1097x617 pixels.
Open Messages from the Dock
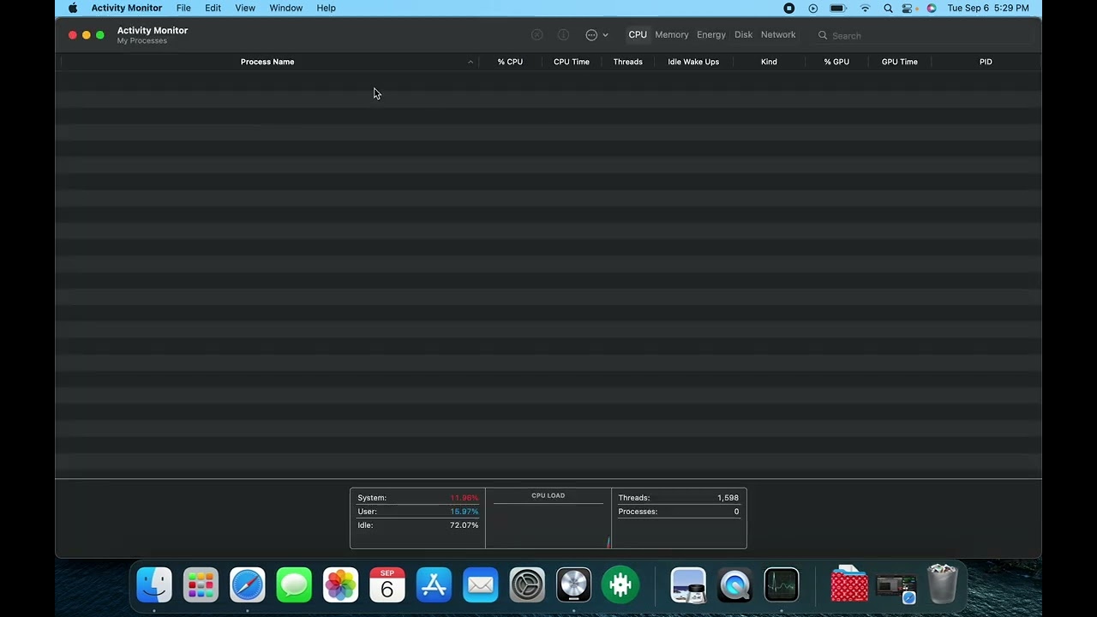tap(294, 585)
